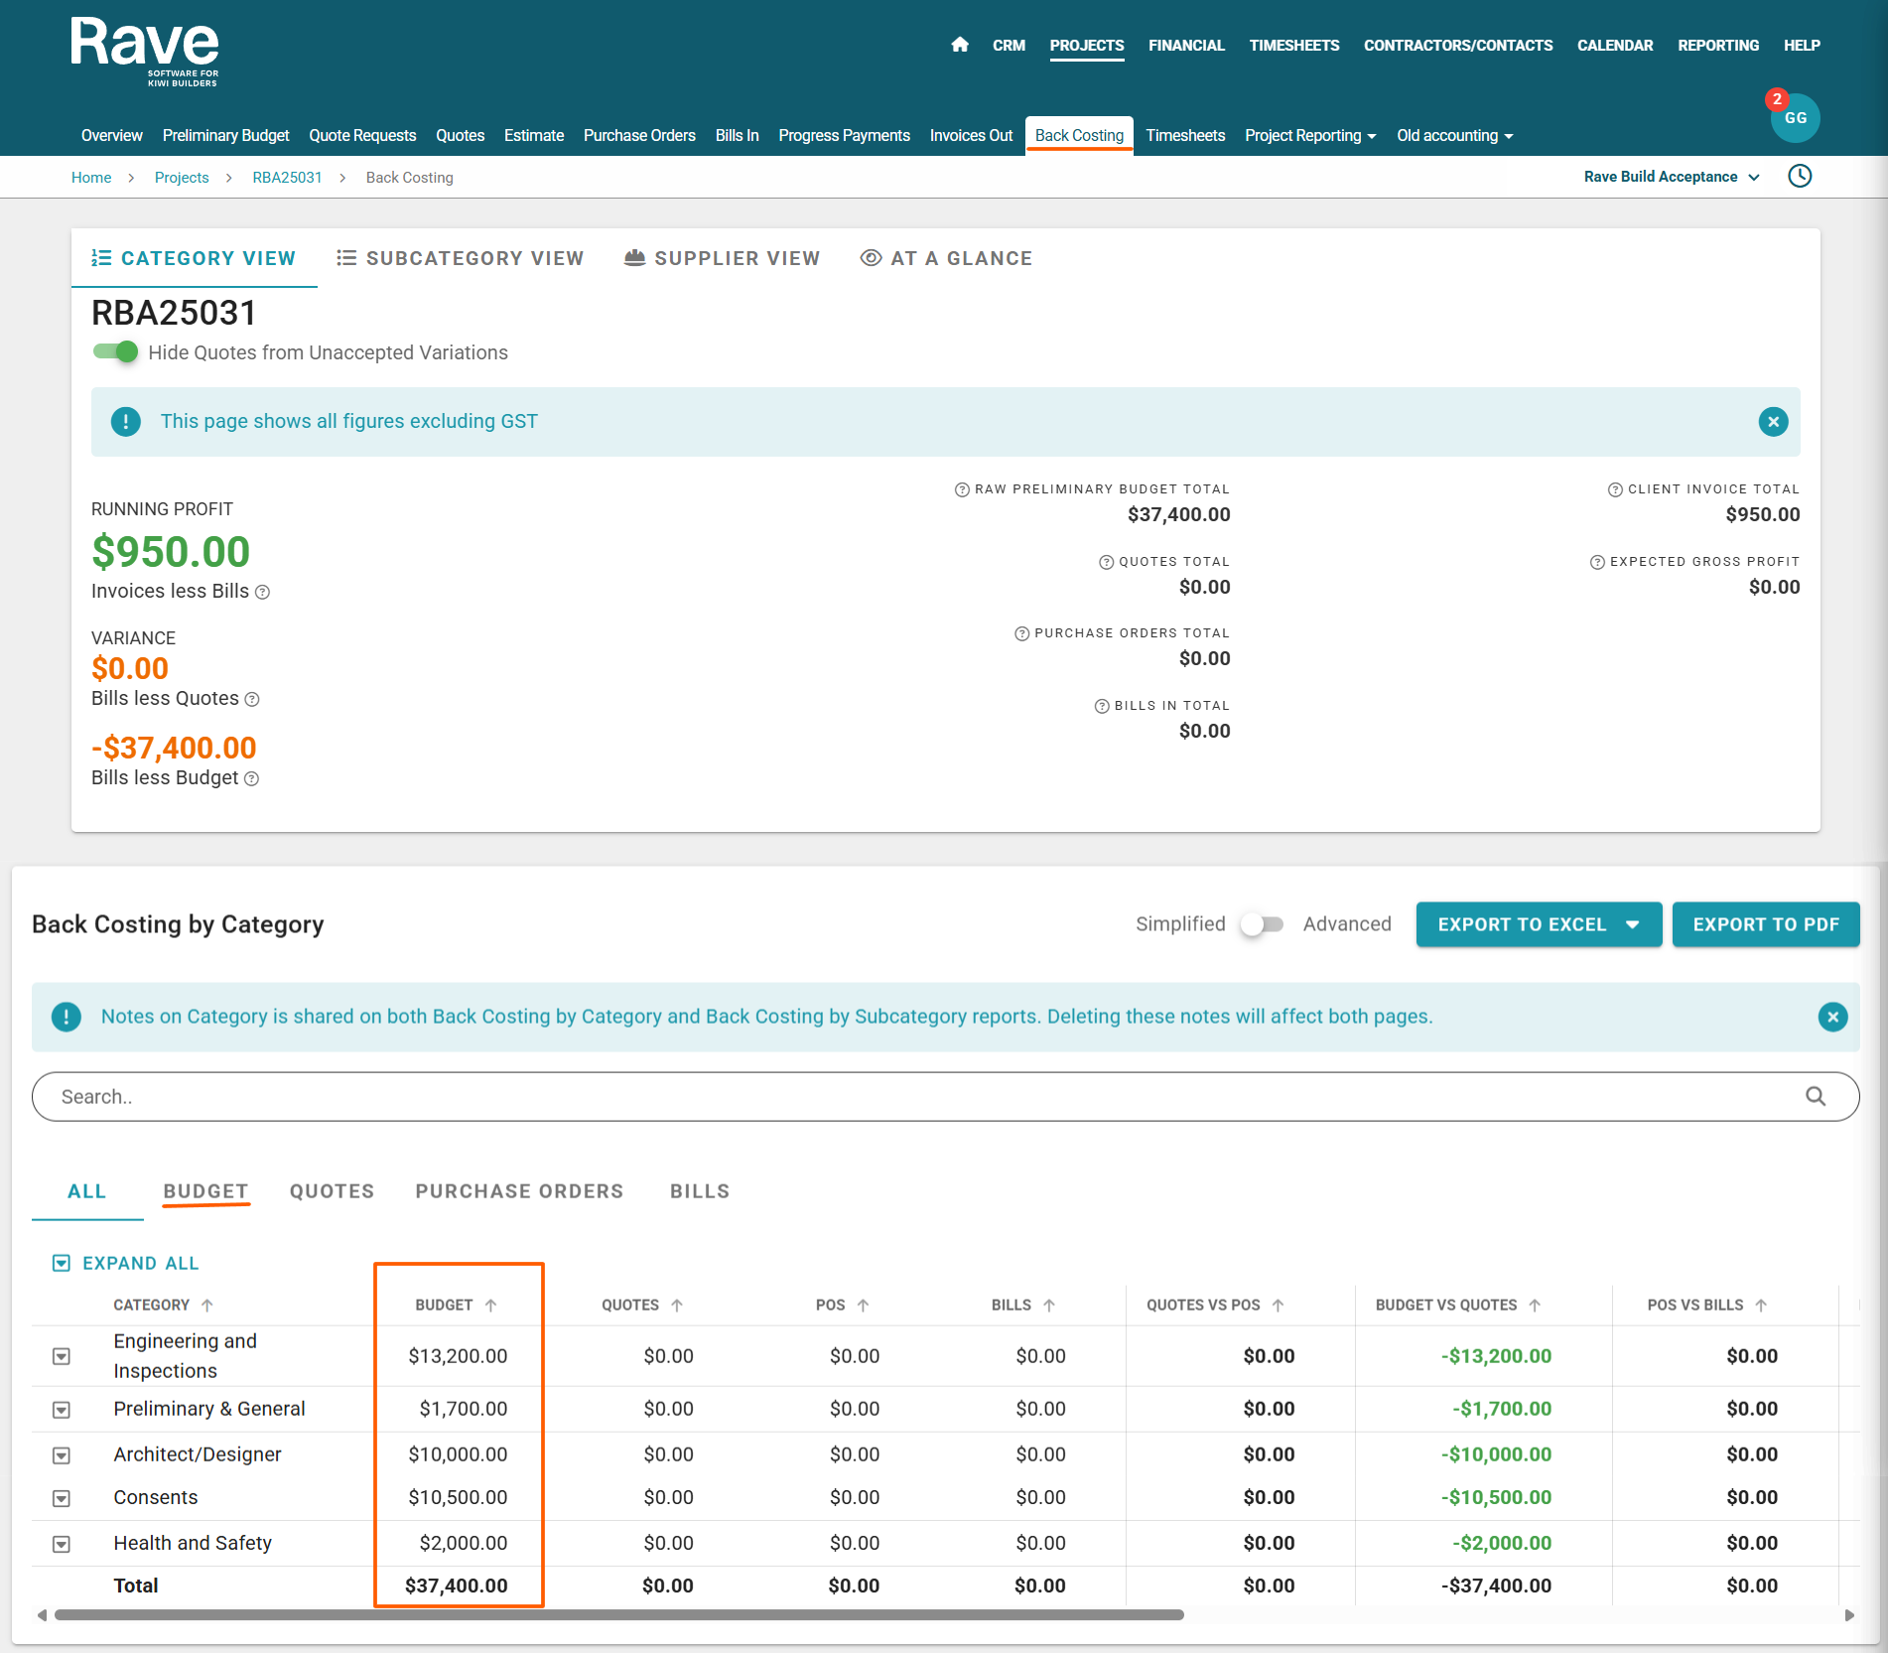
Task: Sort by Quotes vs POs arrow
Action: coord(1278,1306)
